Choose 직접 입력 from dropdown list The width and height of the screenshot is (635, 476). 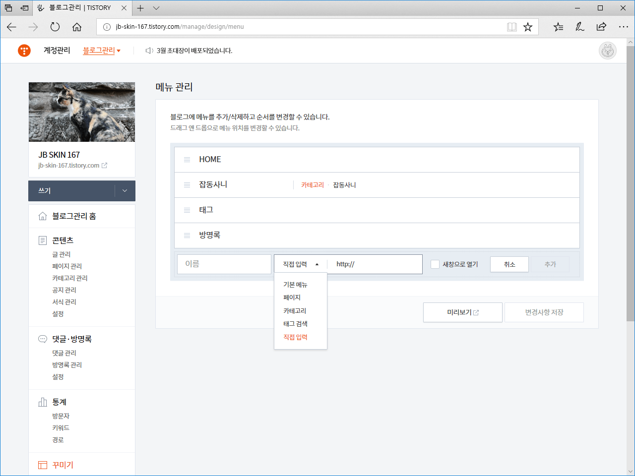point(295,337)
